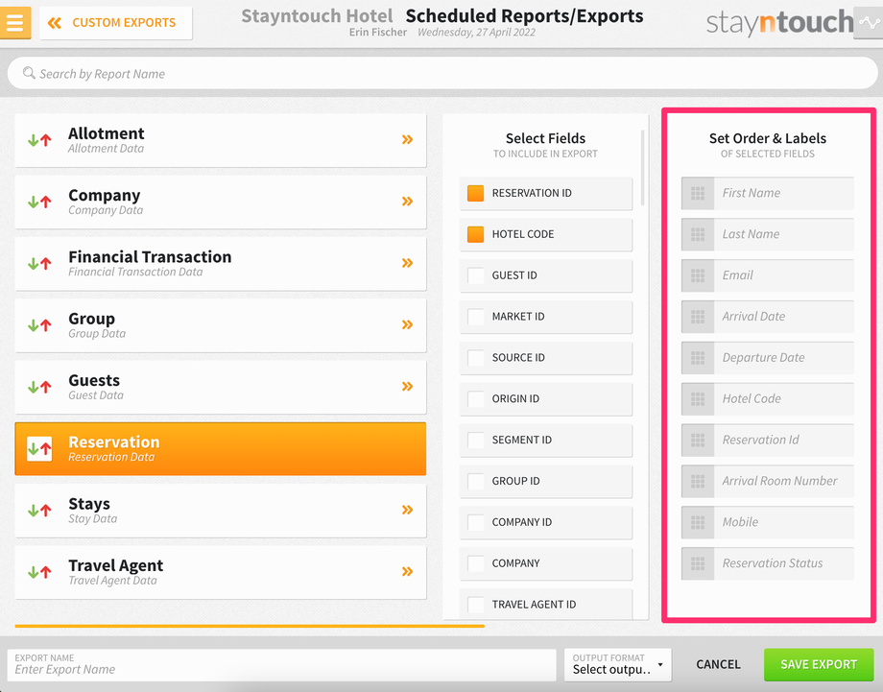Select the Financial Transaction category
The height and width of the screenshot is (692, 883).
pos(220,264)
